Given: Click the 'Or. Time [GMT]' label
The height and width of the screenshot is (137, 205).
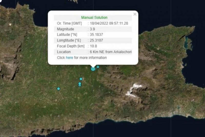Looking at the screenshot, I should pos(69,23).
